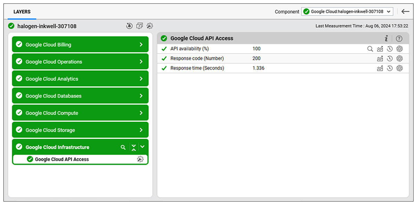This screenshot has height=205, width=417.
Task: Select the Google Cloud API Access tree item
Action: point(80,159)
